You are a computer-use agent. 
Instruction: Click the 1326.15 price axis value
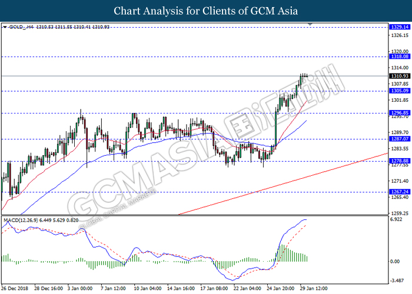(400, 35)
